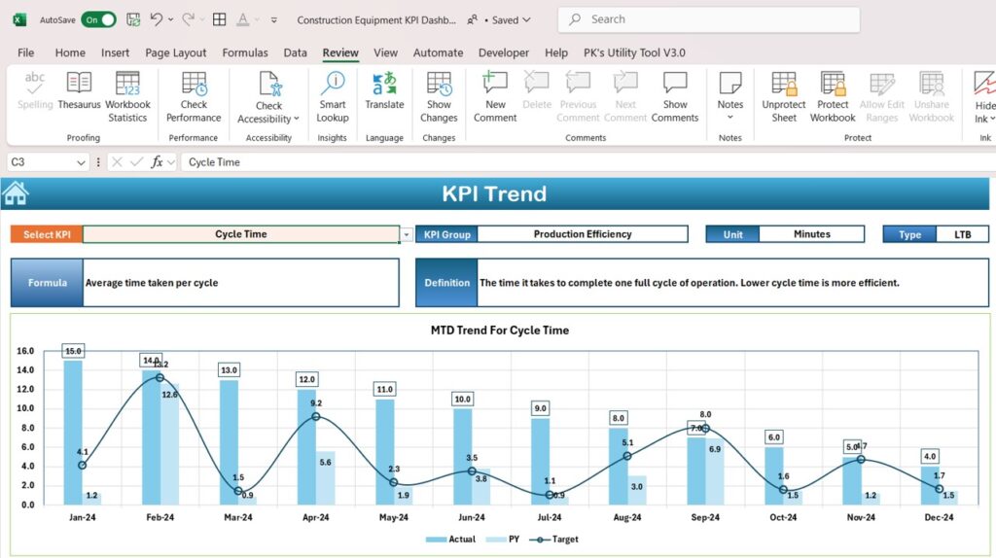Switch to the Insert tab
996x558 pixels.
click(115, 52)
